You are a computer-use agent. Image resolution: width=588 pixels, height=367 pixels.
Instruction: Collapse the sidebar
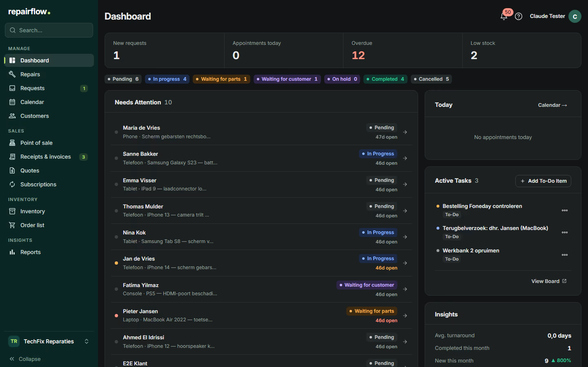25,359
